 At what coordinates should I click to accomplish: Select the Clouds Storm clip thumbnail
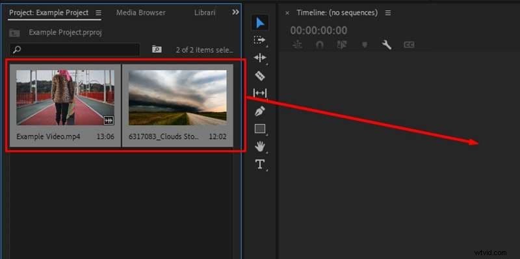point(177,97)
